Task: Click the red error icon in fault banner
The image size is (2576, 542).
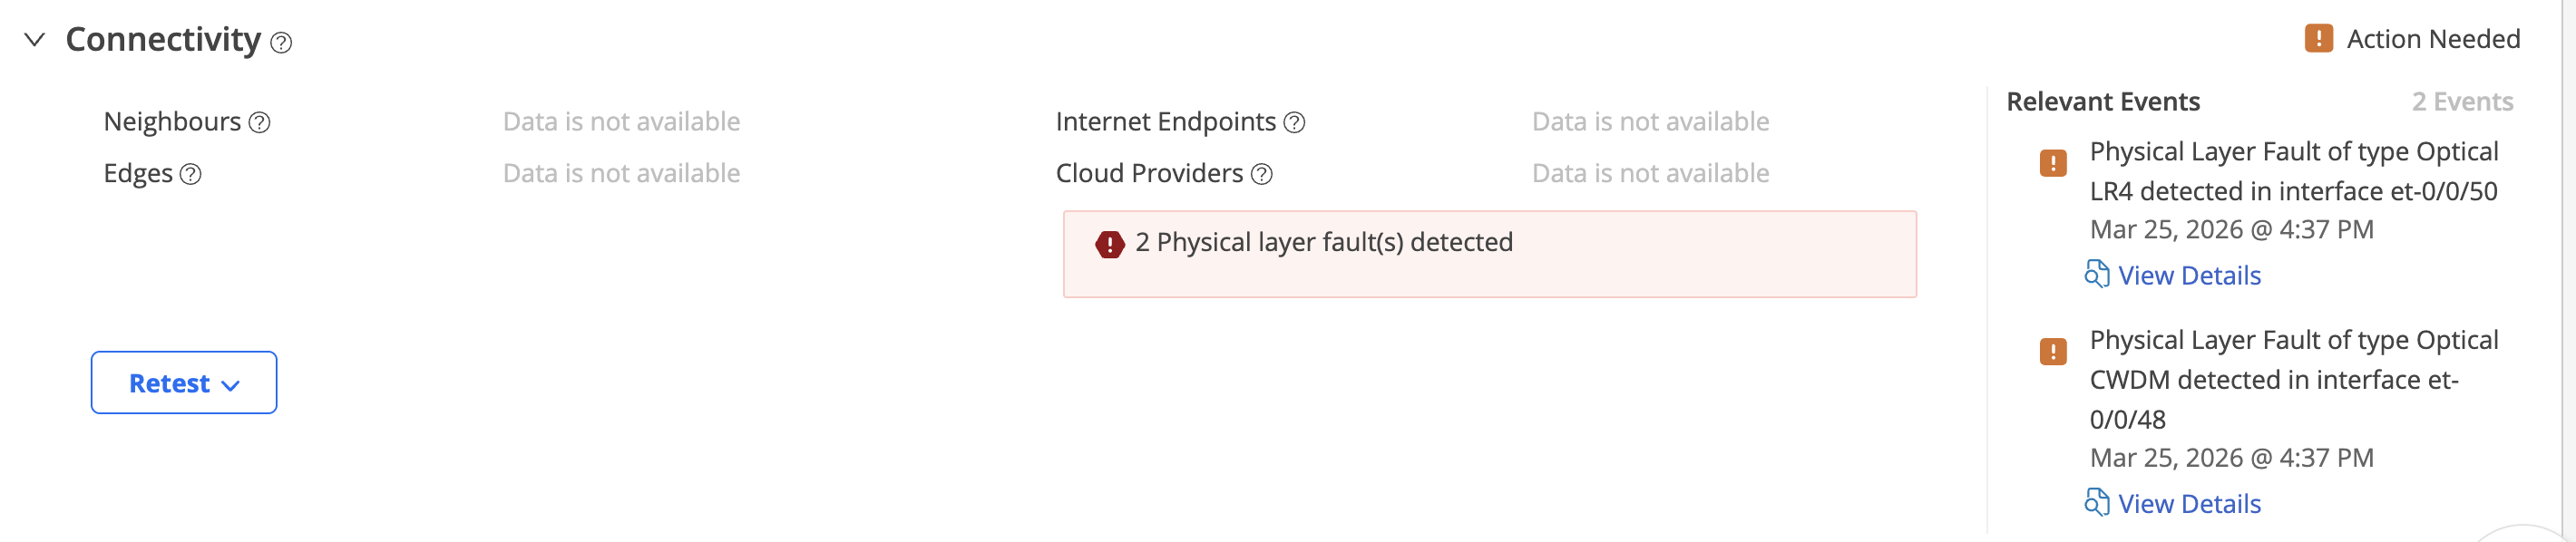Action: click(1110, 242)
